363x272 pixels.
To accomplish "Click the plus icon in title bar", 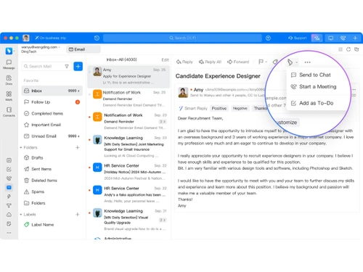I will [x=355, y=38].
